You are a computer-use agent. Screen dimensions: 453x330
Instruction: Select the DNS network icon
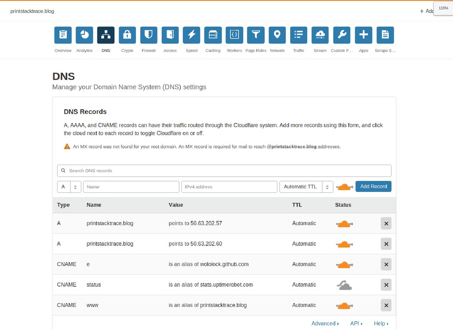[x=106, y=35]
